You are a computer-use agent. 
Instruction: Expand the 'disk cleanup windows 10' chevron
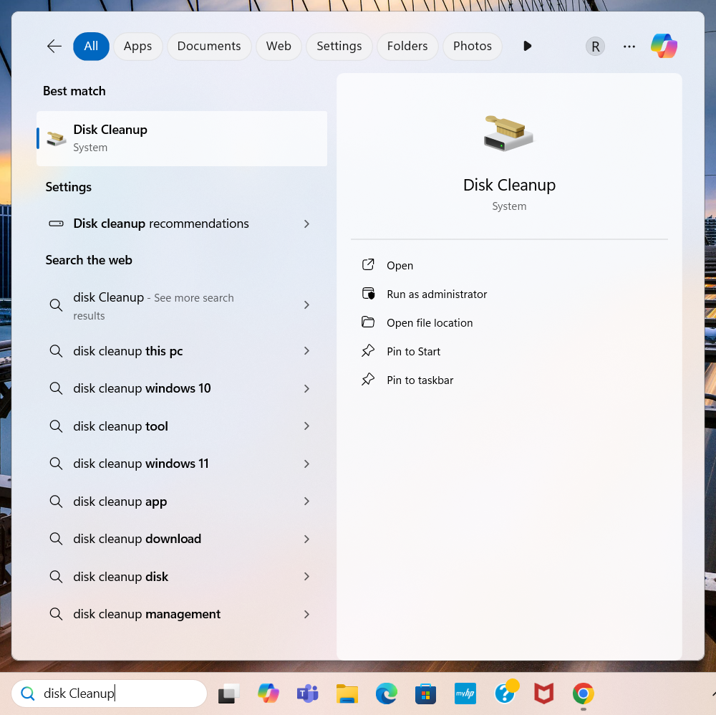point(307,388)
